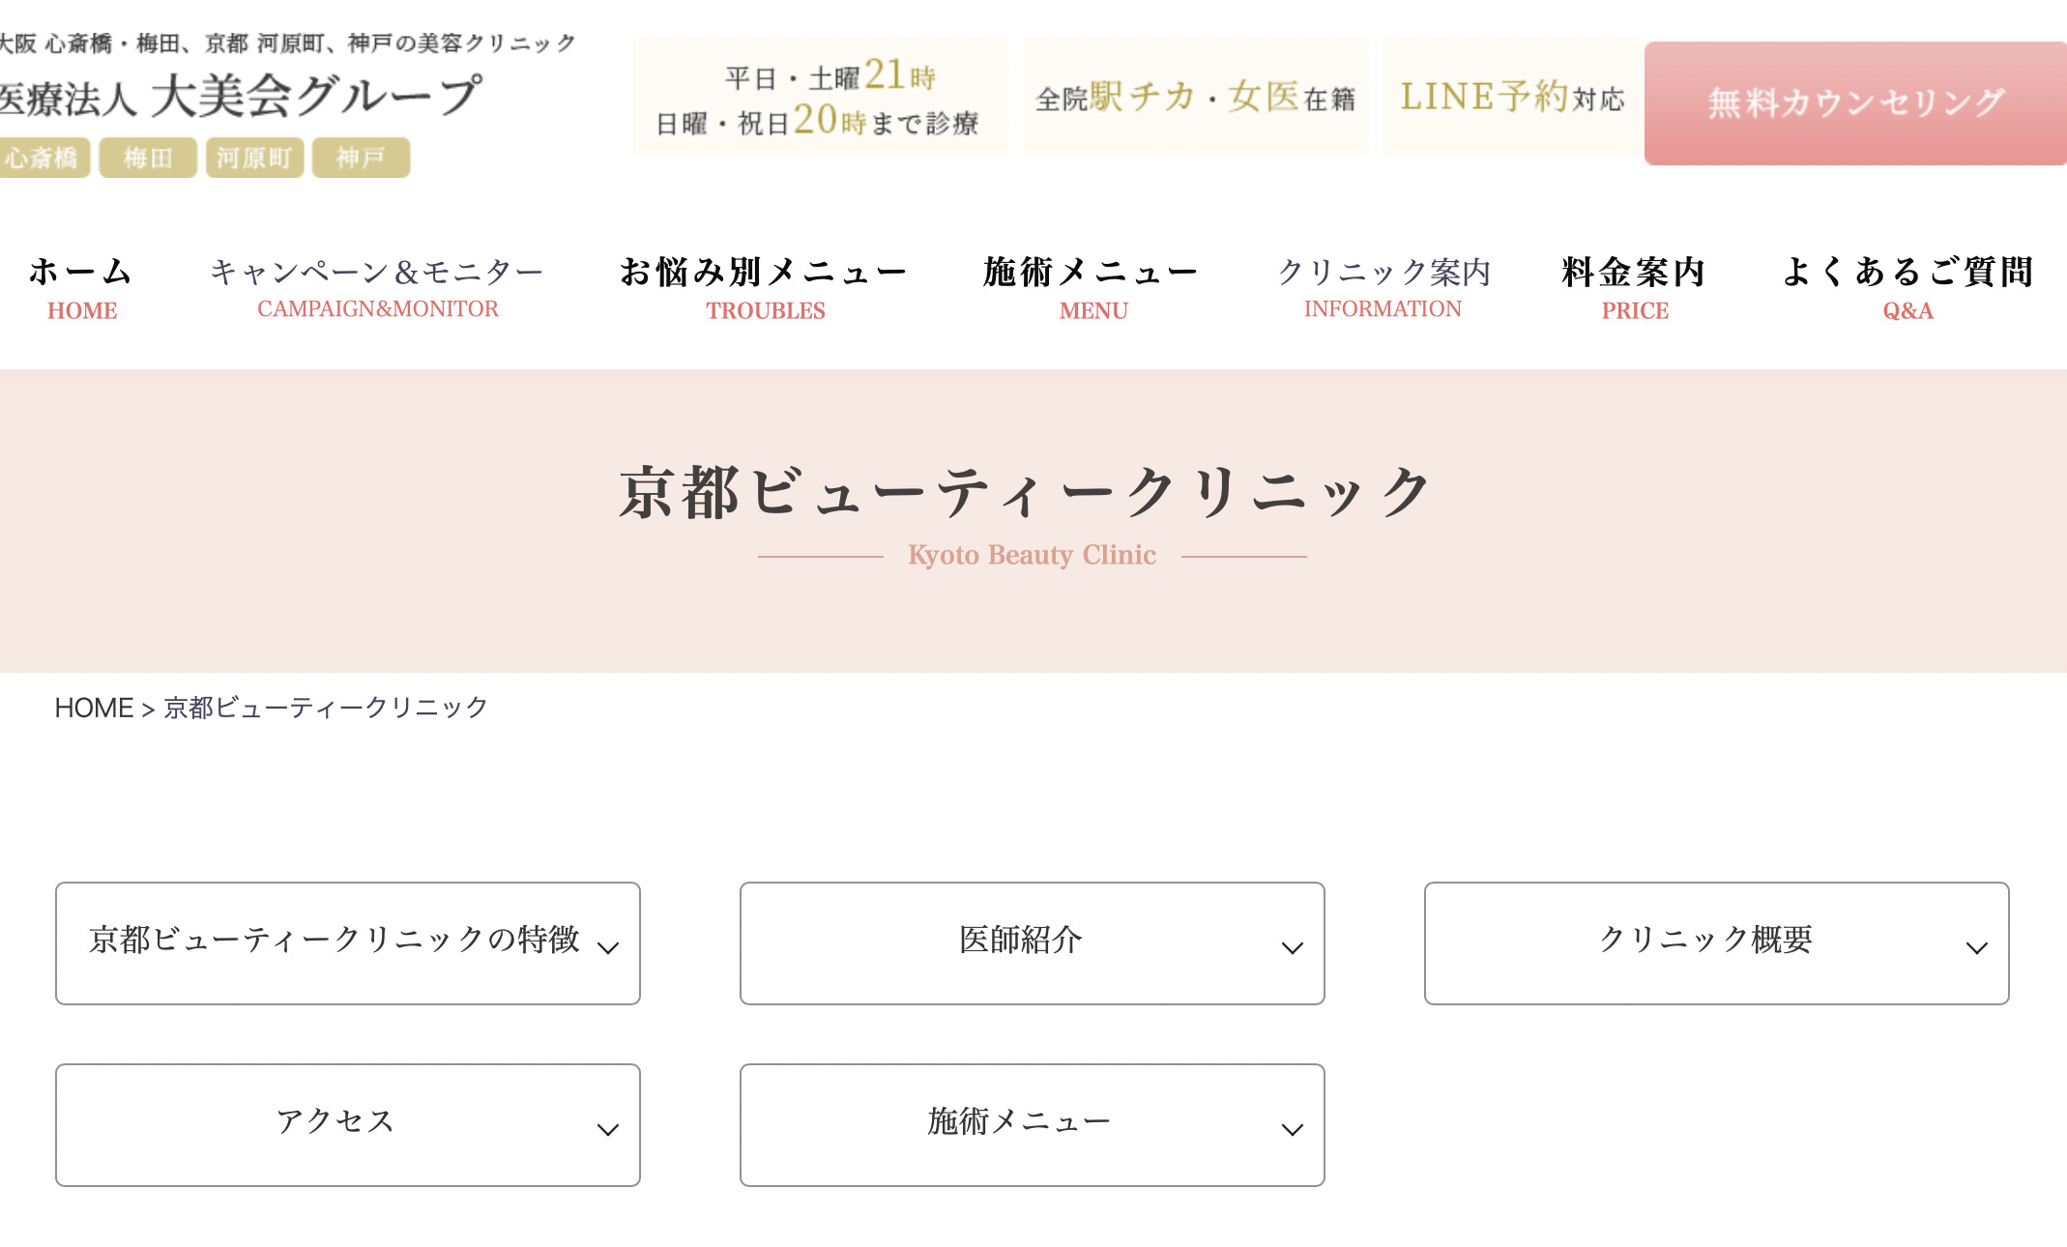The width and height of the screenshot is (2067, 1247).
Task: Open the 施術メニュー MENU nav item
Action: click(x=1092, y=286)
